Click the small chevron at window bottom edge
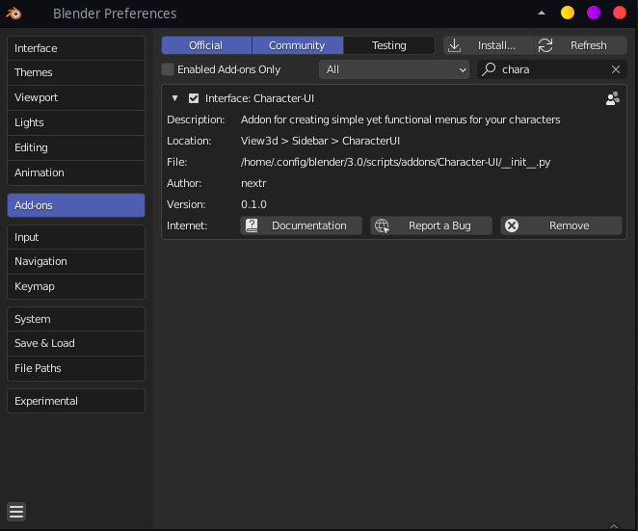Screen dimensions: 638x531 pos(614,526)
